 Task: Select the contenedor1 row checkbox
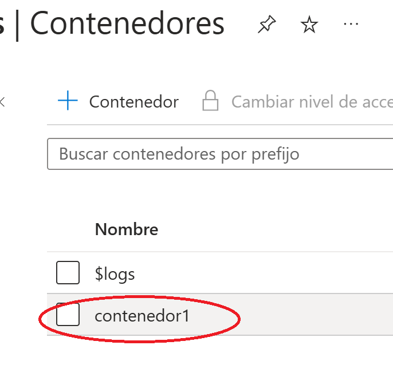pos(68,314)
